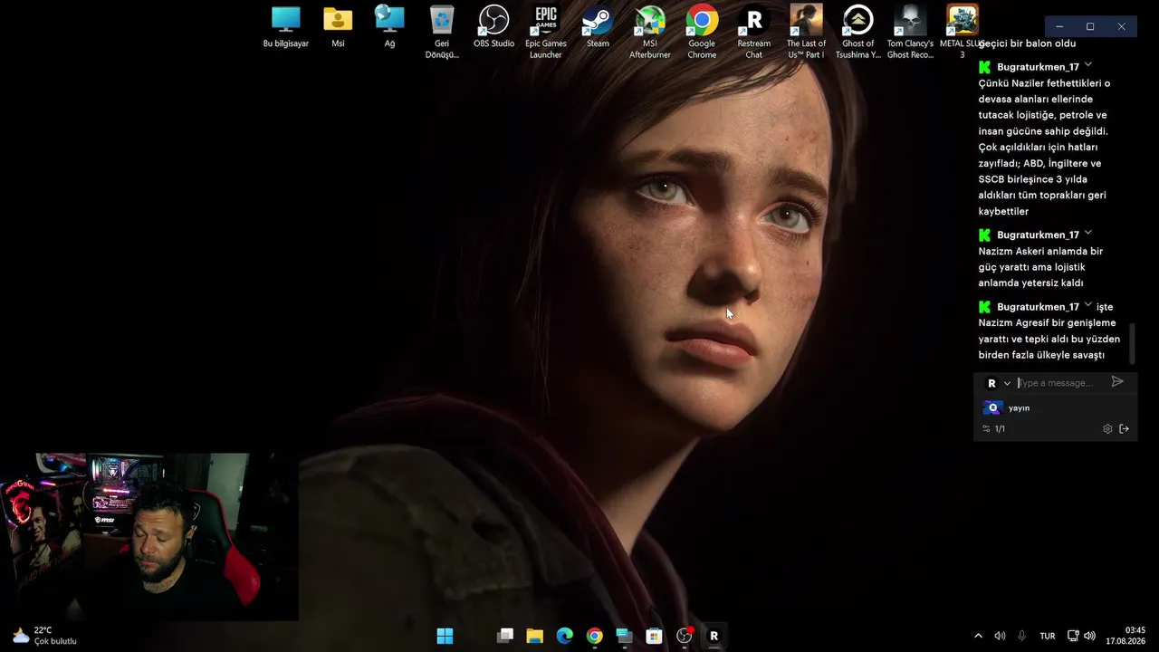Select the Geri Dönüşüm recycle bin icon

tap(442, 33)
